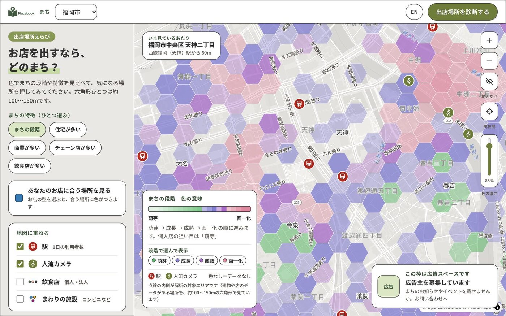Click the 202 route shield near 今泉

point(296,202)
